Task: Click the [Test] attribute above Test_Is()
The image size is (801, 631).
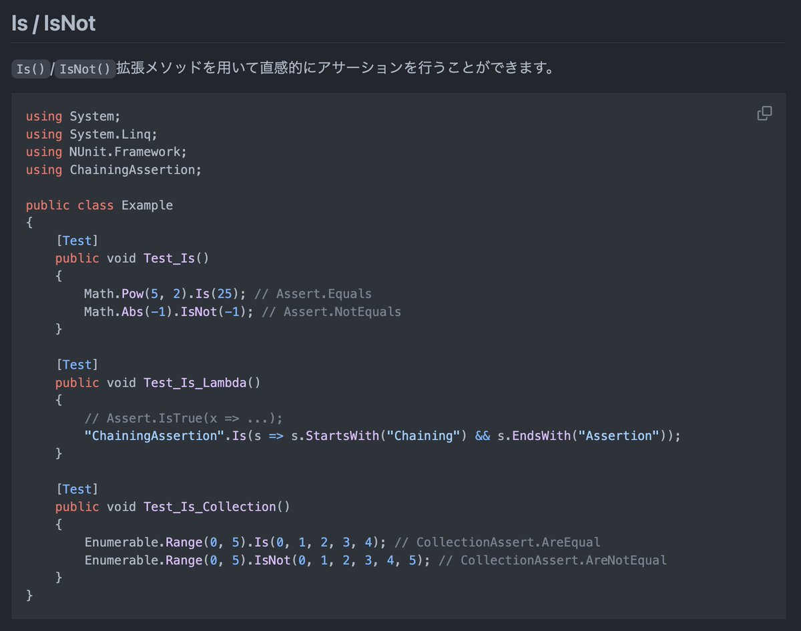Action: (77, 240)
